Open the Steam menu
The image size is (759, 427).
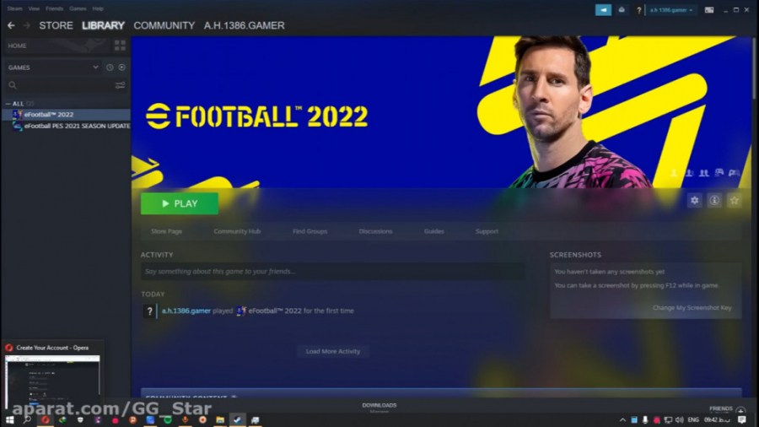pos(14,8)
